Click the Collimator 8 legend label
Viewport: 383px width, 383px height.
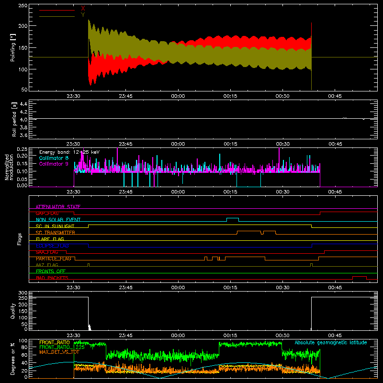pyautogui.click(x=54, y=158)
